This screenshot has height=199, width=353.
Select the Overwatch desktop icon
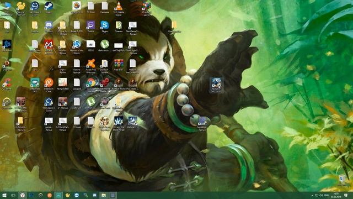tap(7, 103)
